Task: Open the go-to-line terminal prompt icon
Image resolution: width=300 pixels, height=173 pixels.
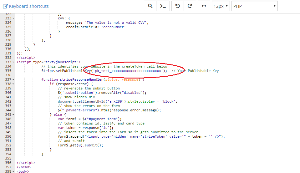Action: [x=163, y=6]
